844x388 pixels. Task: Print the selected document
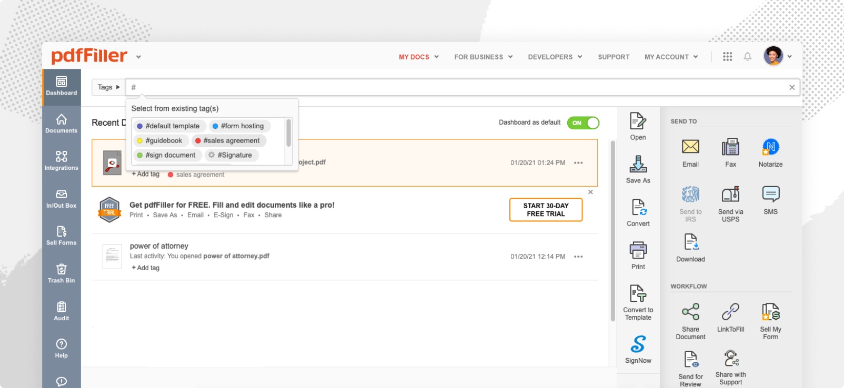[x=638, y=256]
